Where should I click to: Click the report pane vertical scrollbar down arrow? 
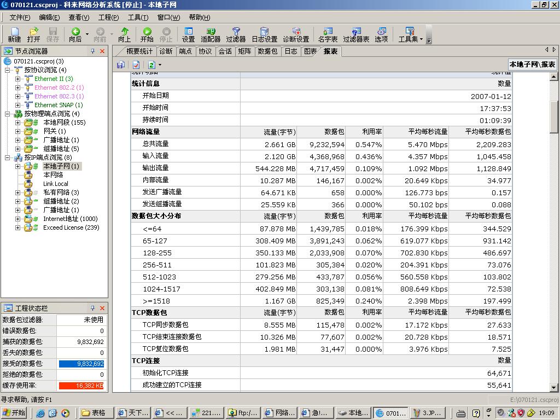click(553, 388)
